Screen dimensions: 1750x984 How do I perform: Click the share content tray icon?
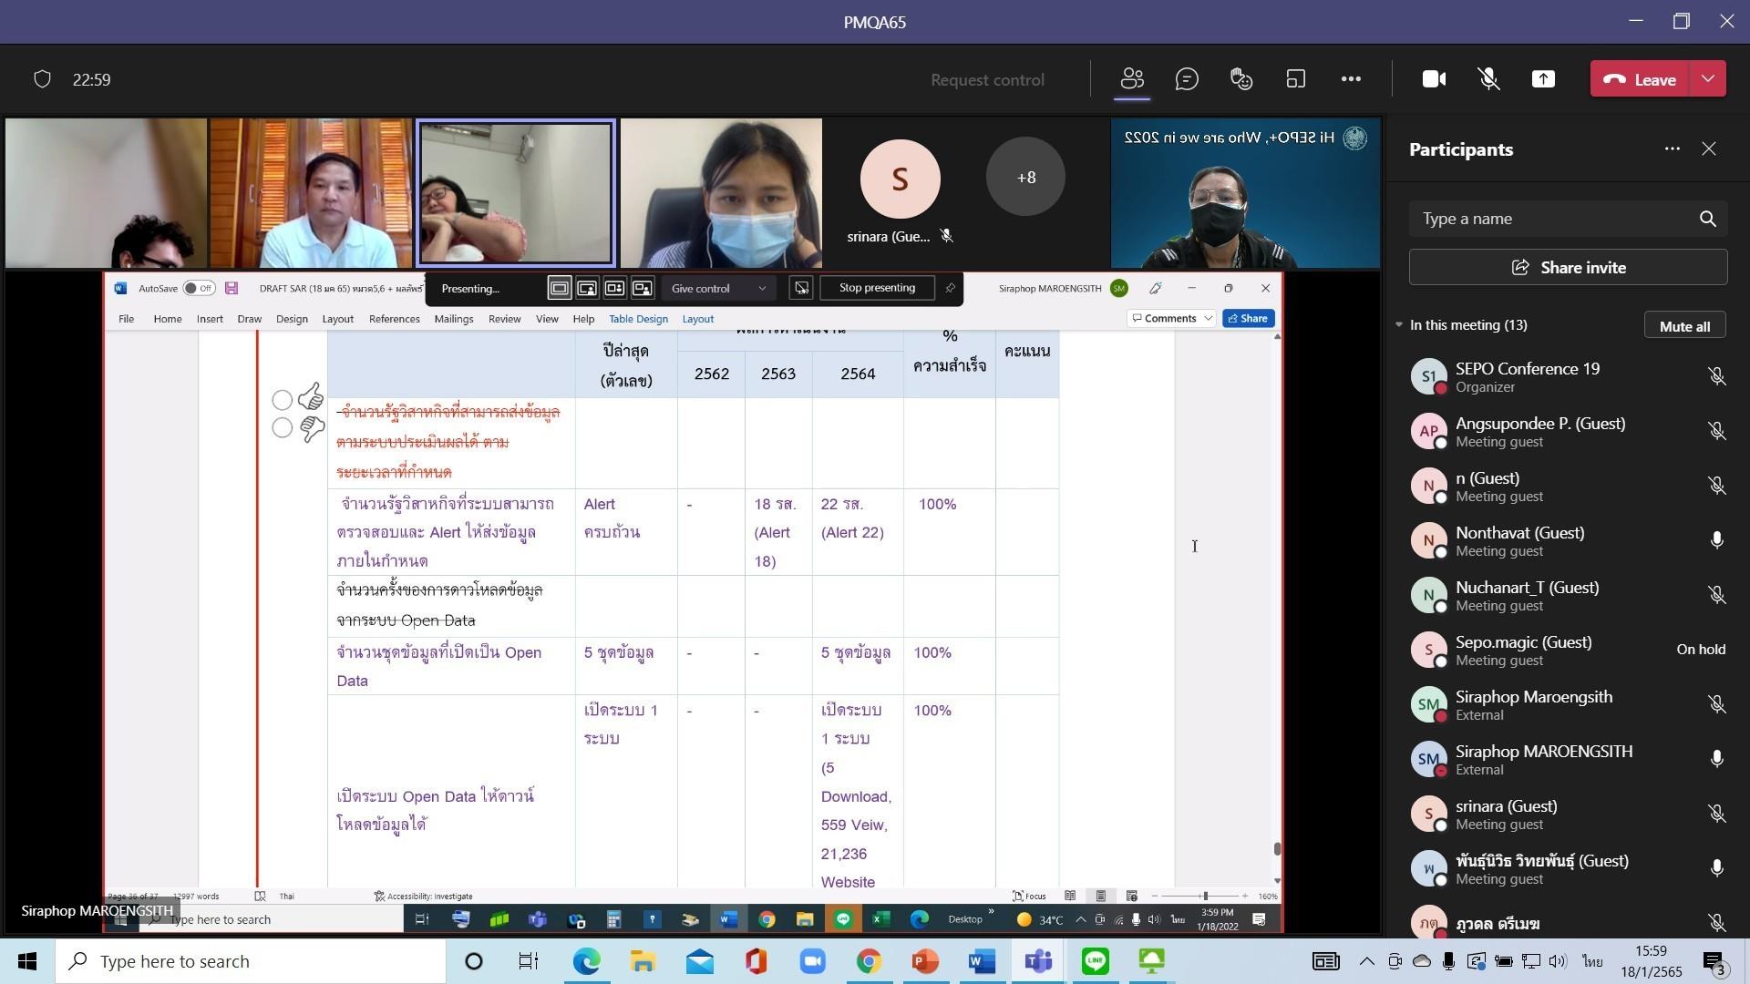click(1543, 79)
